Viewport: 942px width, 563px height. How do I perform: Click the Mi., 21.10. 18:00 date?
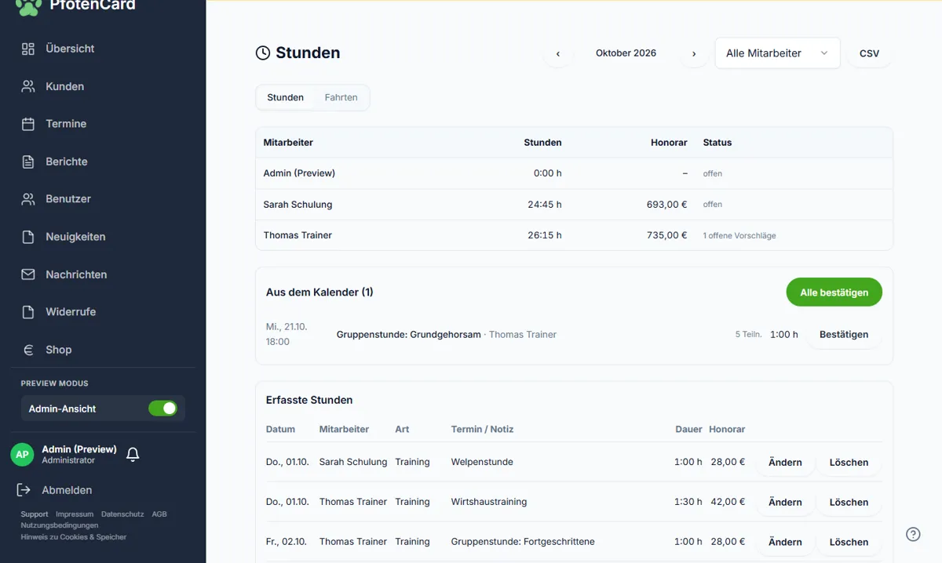click(x=287, y=334)
